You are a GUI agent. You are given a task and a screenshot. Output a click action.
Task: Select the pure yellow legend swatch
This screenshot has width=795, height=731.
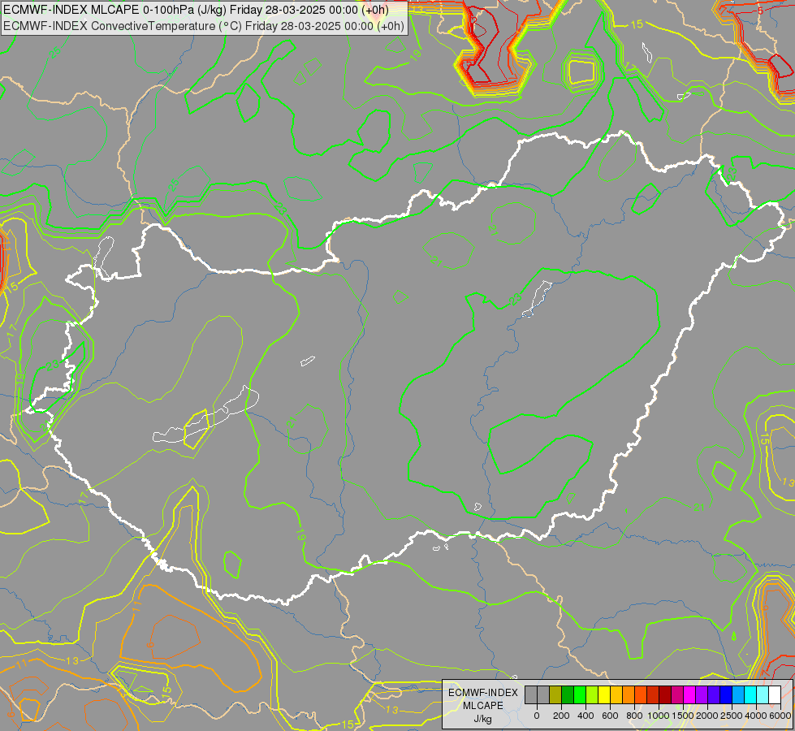click(604, 695)
